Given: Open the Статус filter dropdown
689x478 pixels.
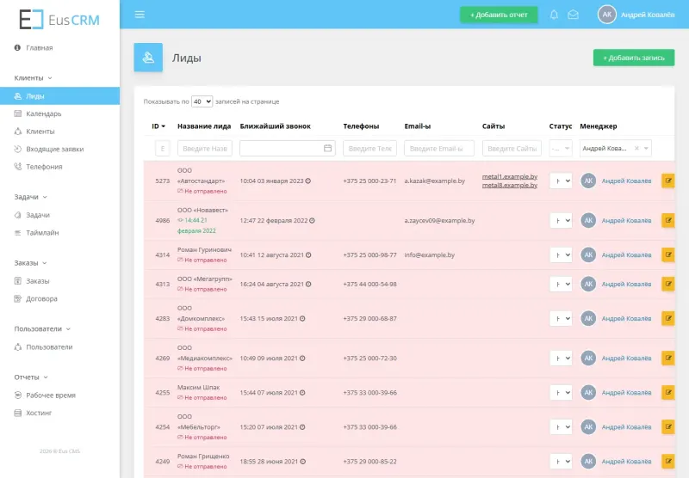Looking at the screenshot, I should click(x=561, y=148).
